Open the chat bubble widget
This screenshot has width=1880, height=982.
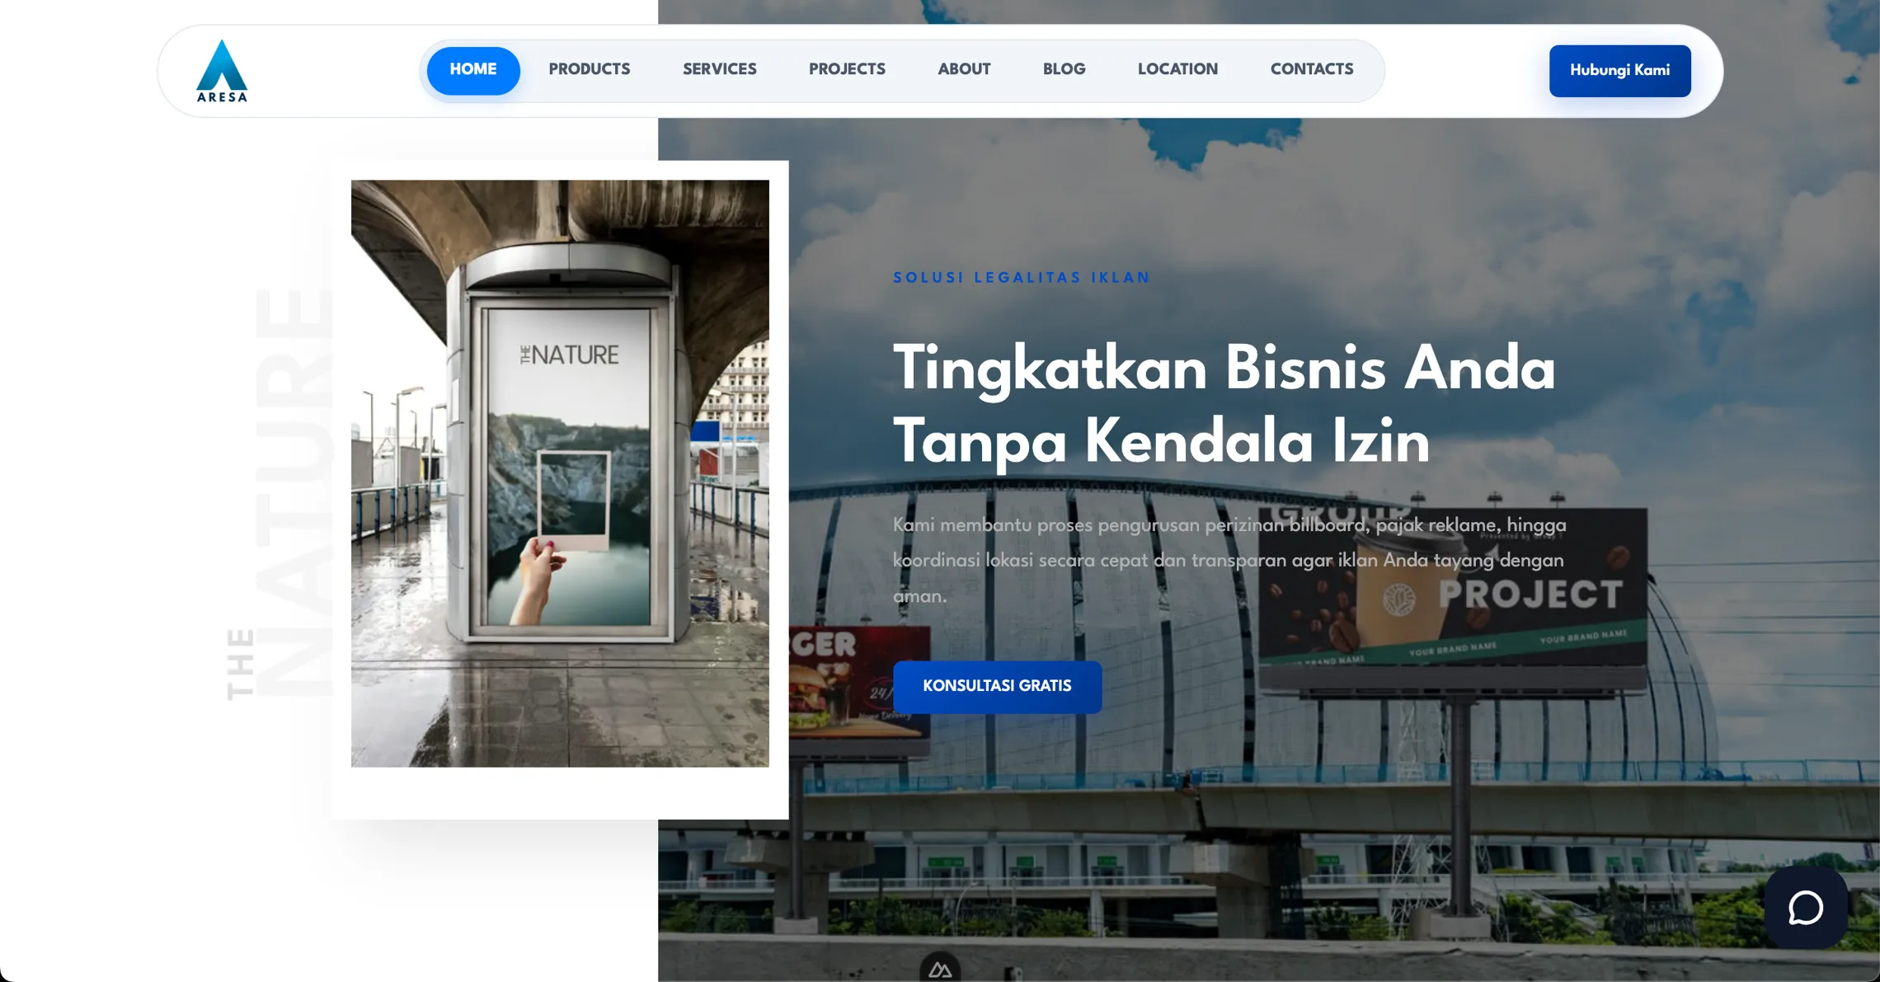pyautogui.click(x=1805, y=908)
